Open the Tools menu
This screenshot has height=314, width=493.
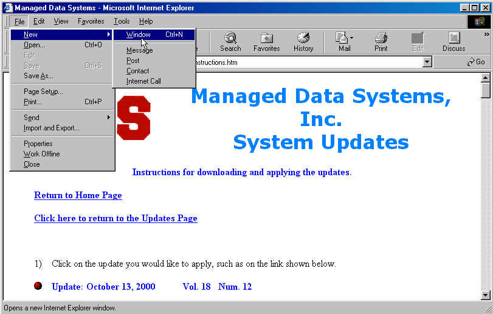[122, 21]
